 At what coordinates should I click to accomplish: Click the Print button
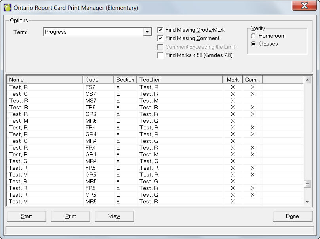point(70,216)
